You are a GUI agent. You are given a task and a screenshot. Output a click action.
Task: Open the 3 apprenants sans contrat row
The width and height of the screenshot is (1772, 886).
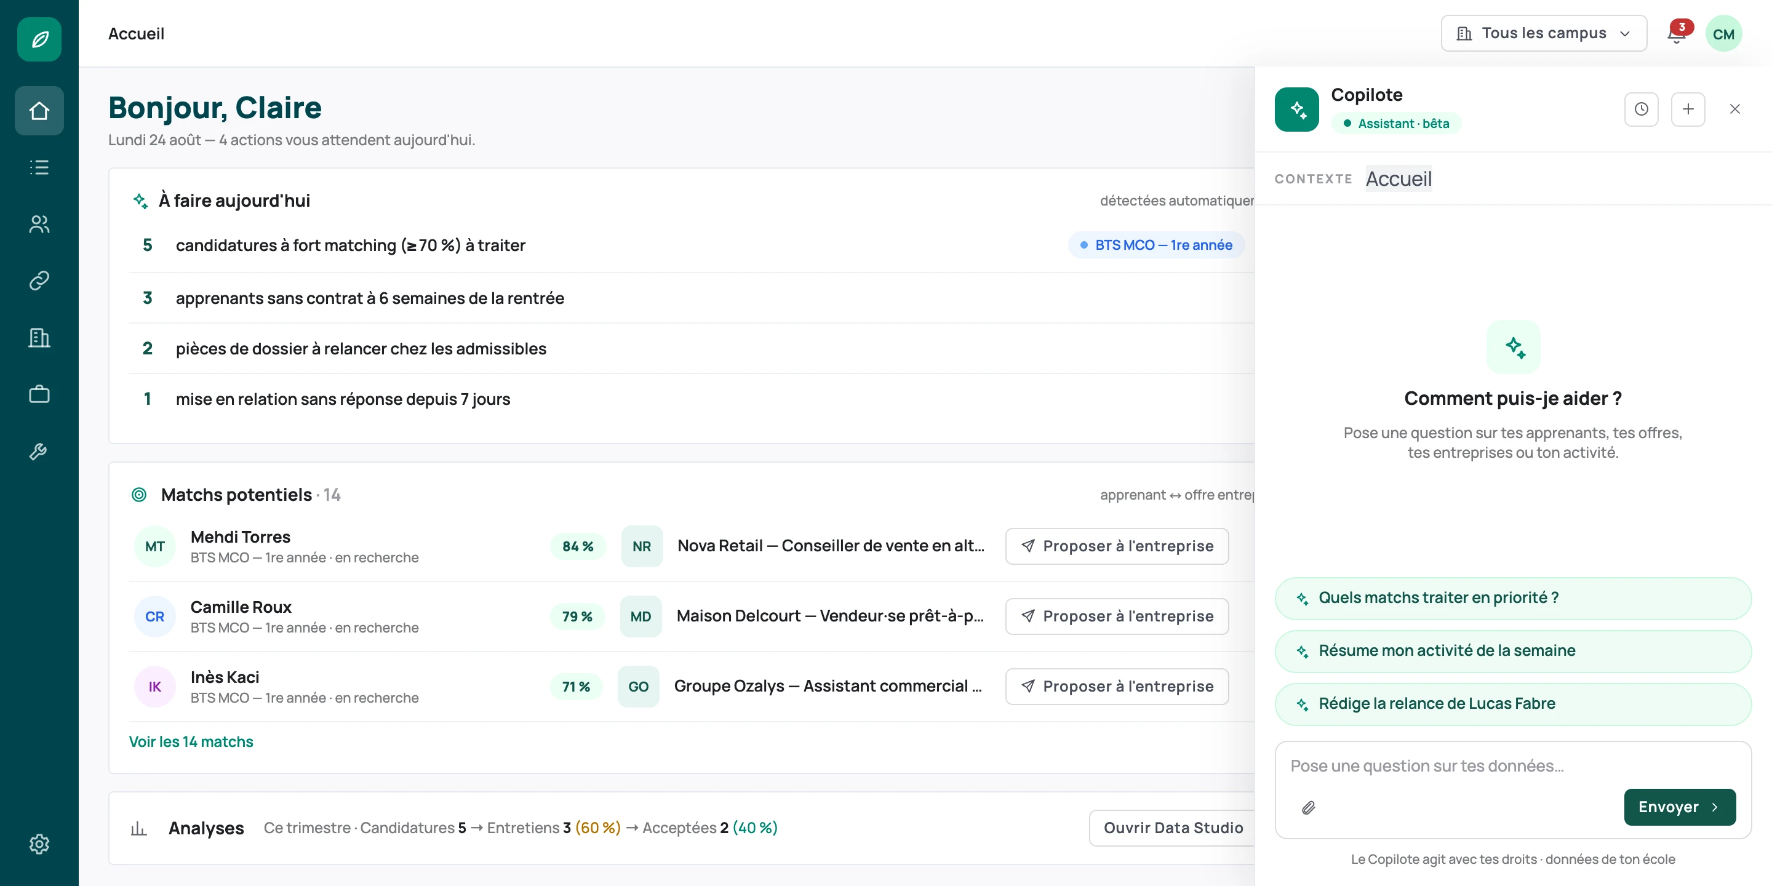[x=692, y=298]
